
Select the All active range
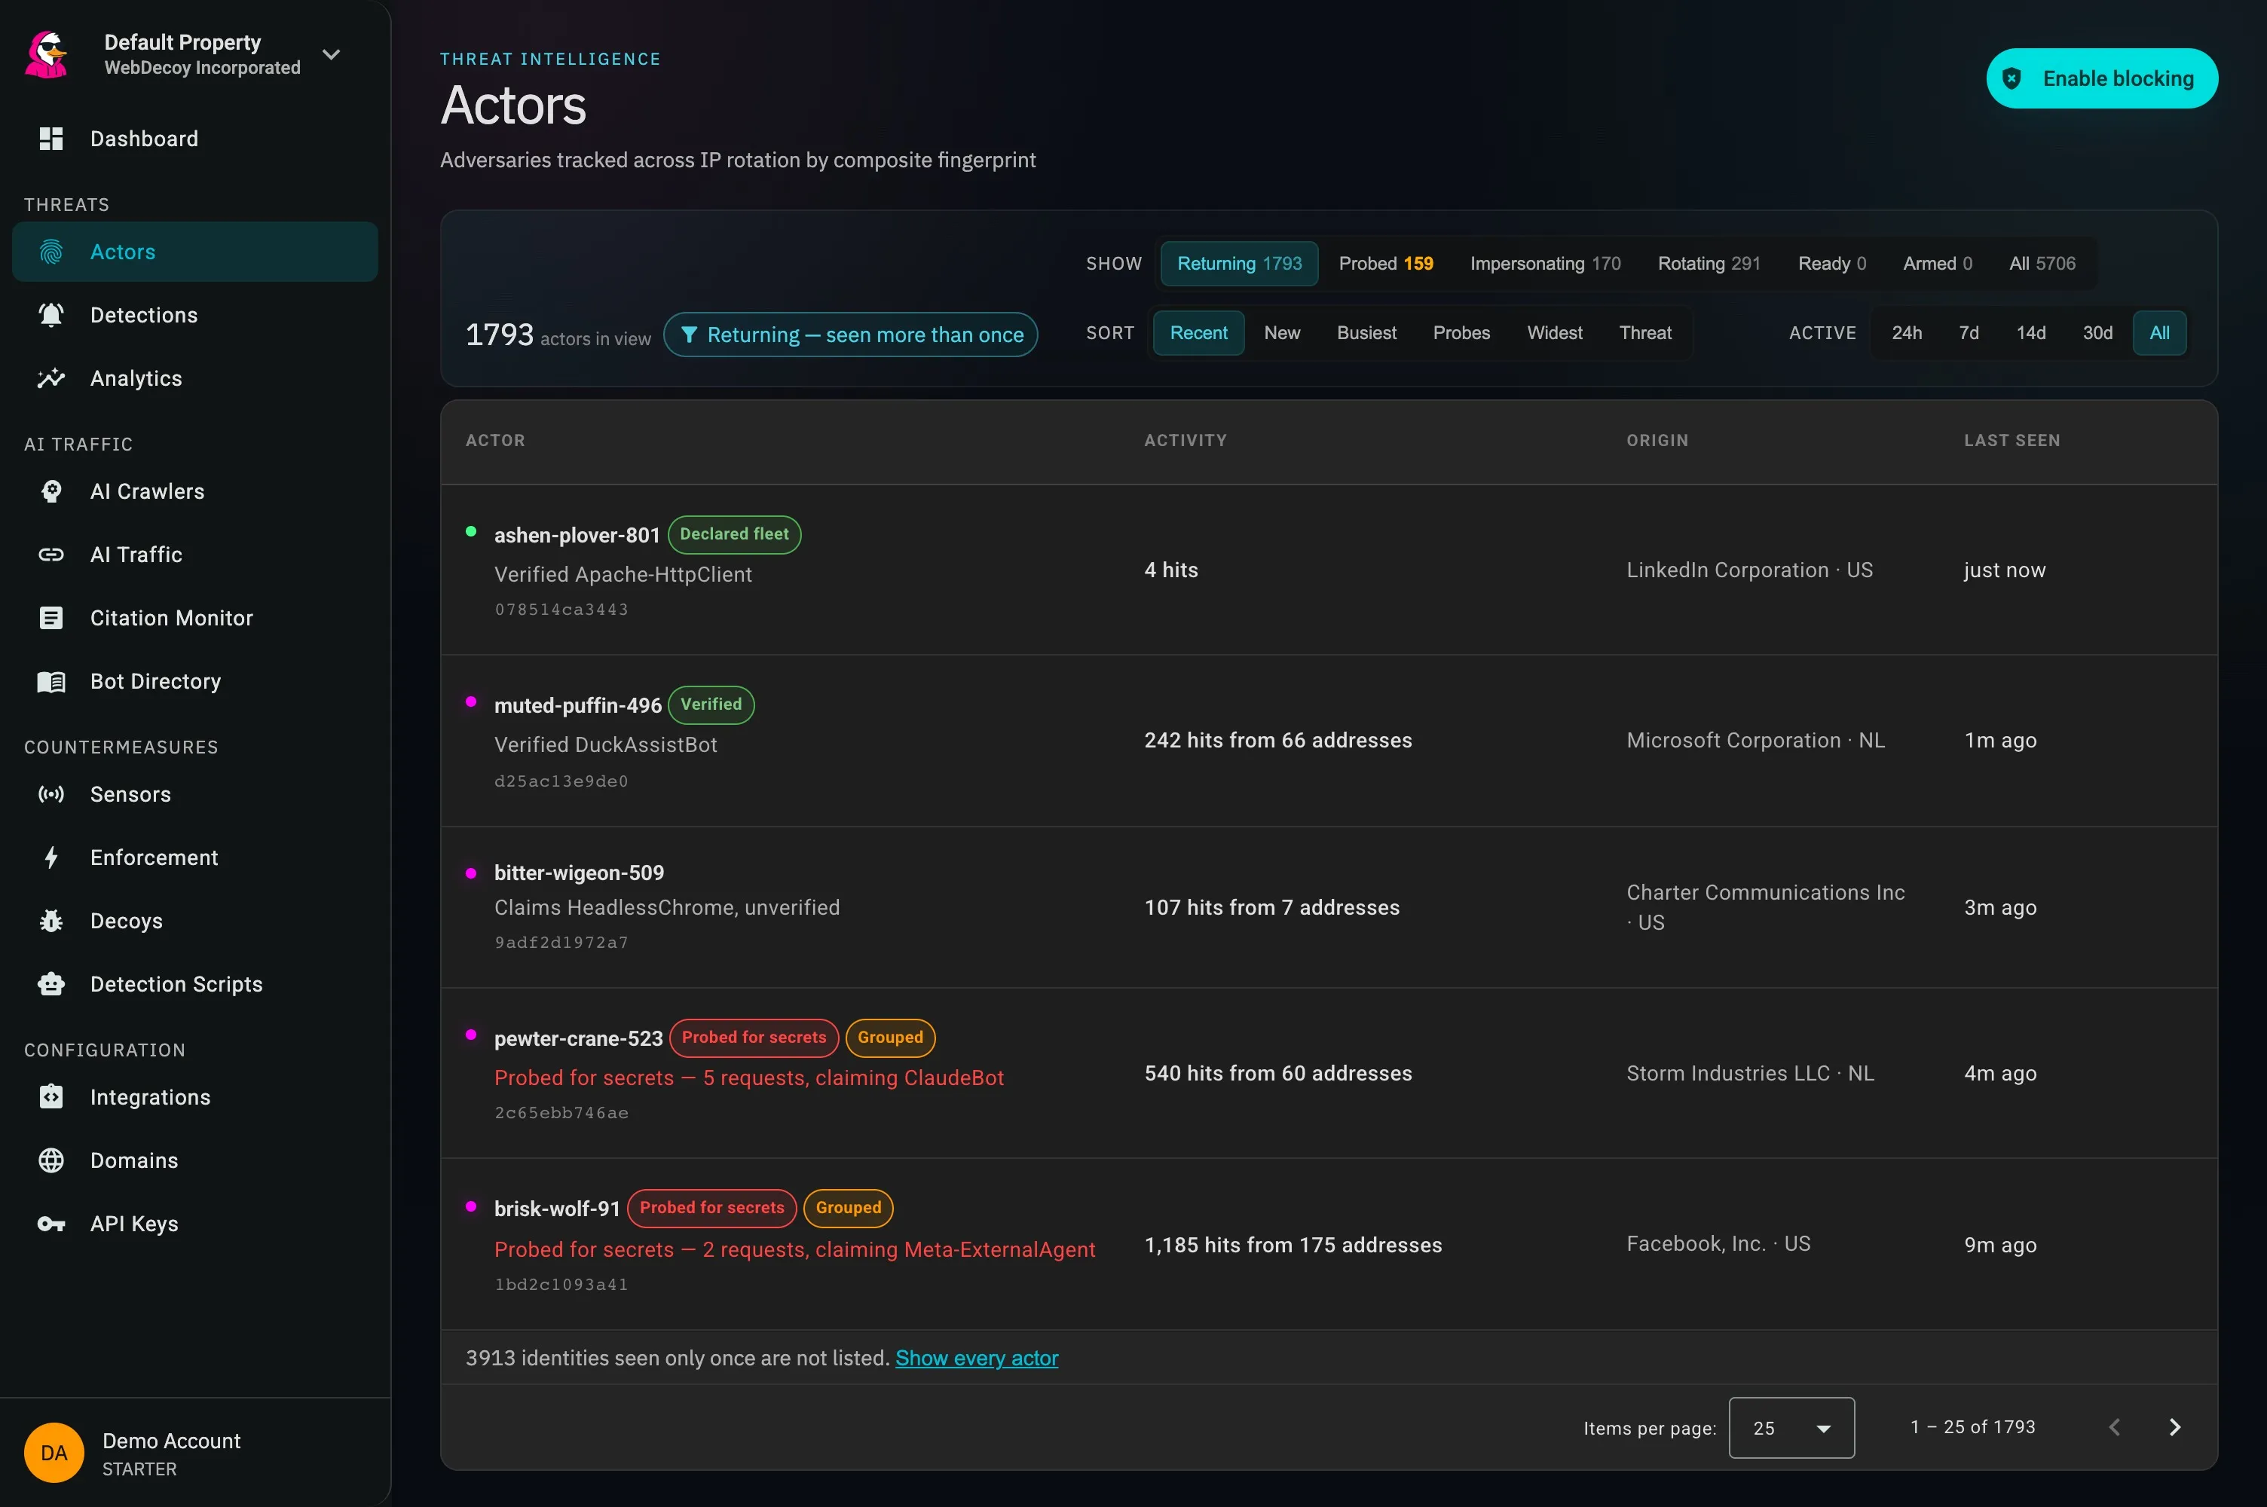(x=2159, y=332)
